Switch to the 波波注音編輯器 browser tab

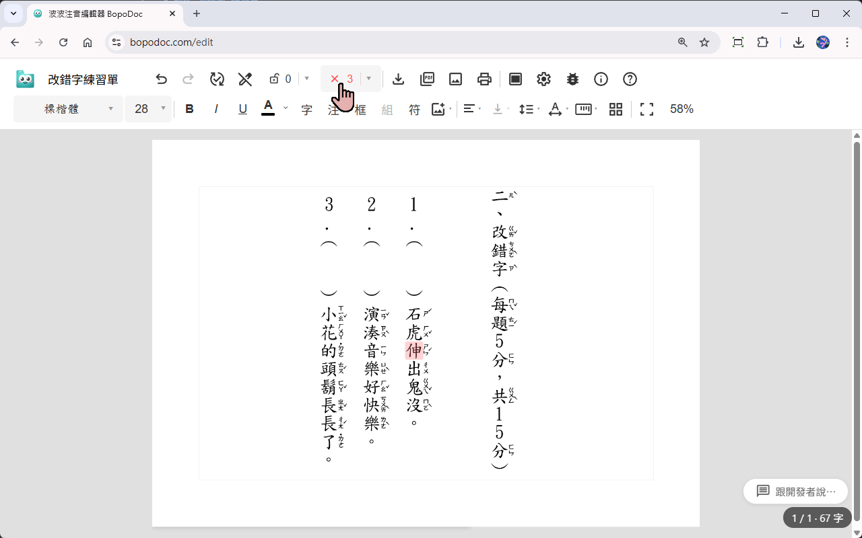(x=94, y=13)
